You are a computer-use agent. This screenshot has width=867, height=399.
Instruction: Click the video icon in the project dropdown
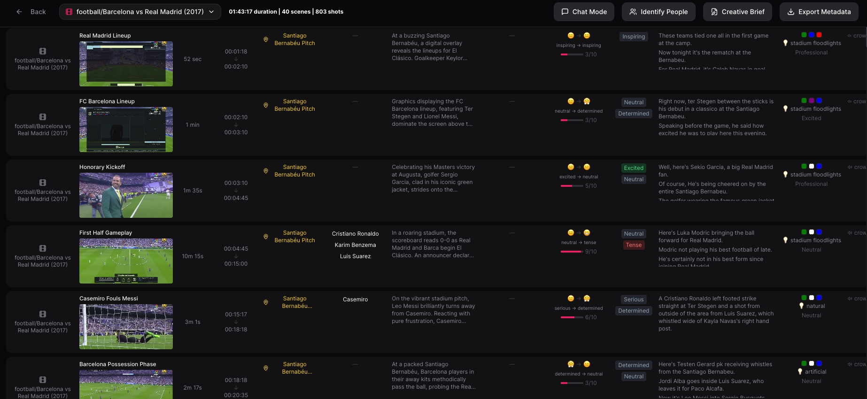pyautogui.click(x=69, y=12)
